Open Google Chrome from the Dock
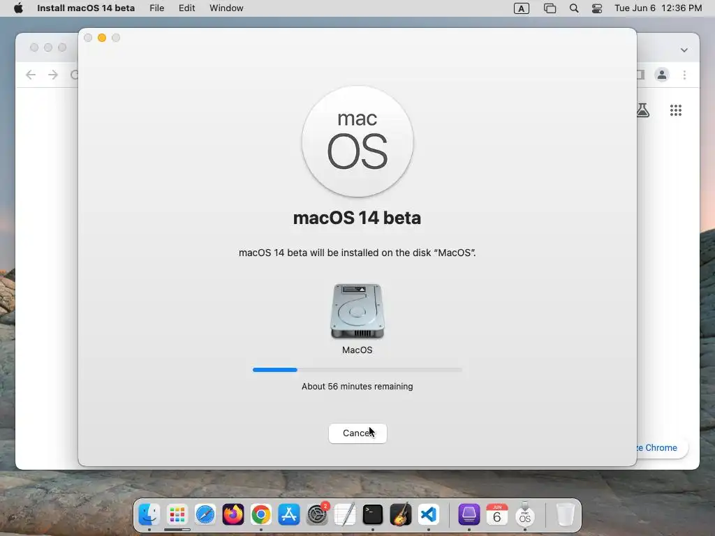 [261, 514]
